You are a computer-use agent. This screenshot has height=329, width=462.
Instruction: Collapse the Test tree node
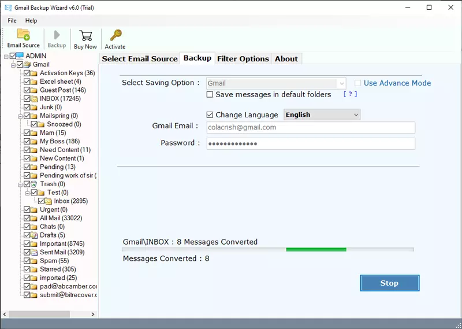click(x=27, y=194)
